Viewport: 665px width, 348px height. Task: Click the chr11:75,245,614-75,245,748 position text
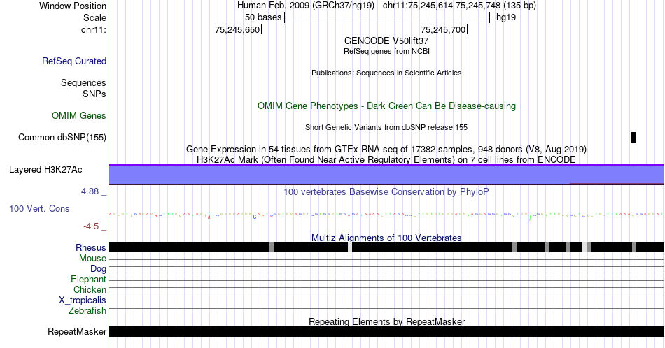tap(459, 6)
